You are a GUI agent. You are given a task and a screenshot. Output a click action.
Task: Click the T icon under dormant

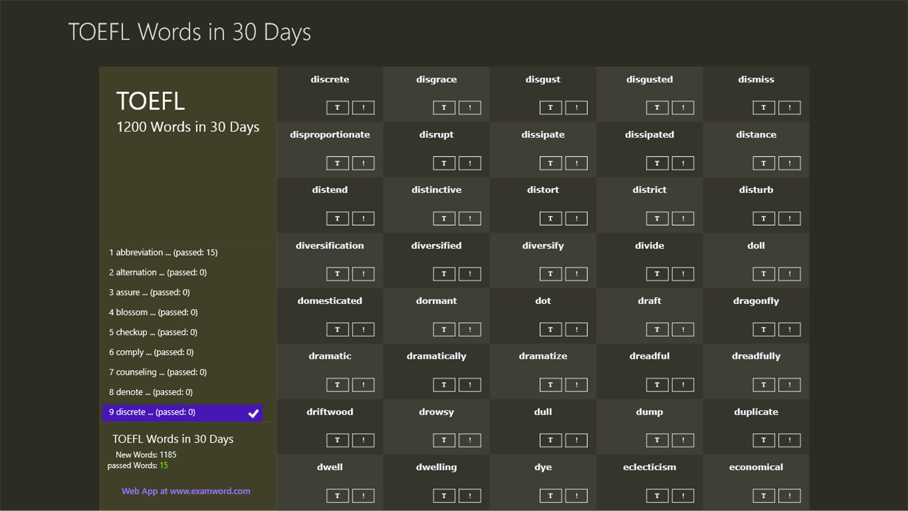444,329
